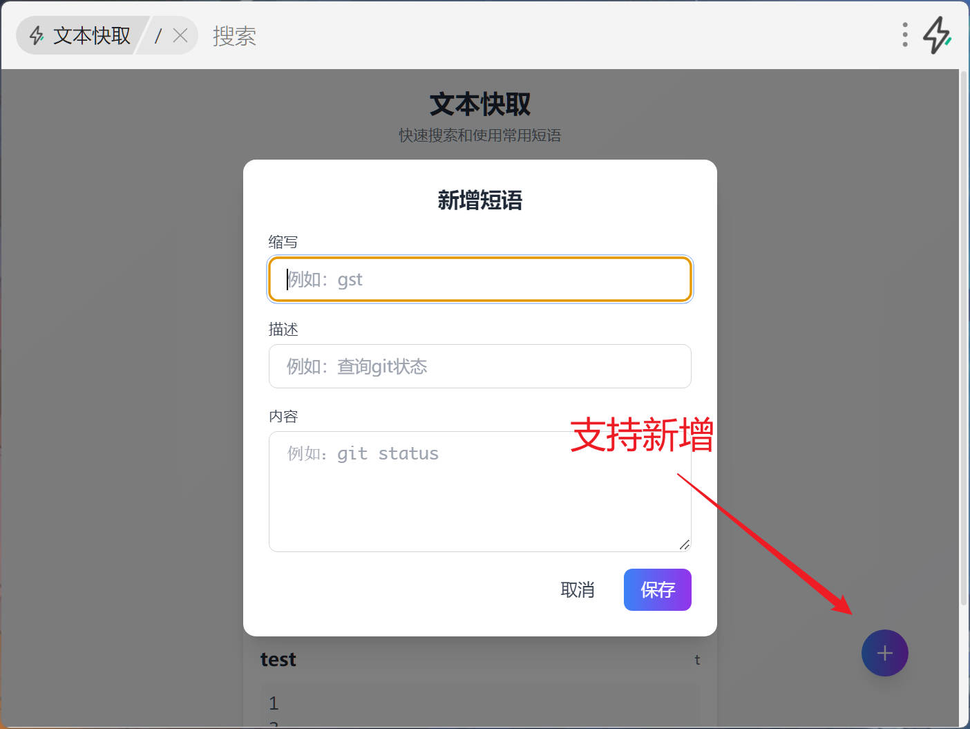Click the 描述 description input field
The height and width of the screenshot is (729, 970).
coord(479,366)
